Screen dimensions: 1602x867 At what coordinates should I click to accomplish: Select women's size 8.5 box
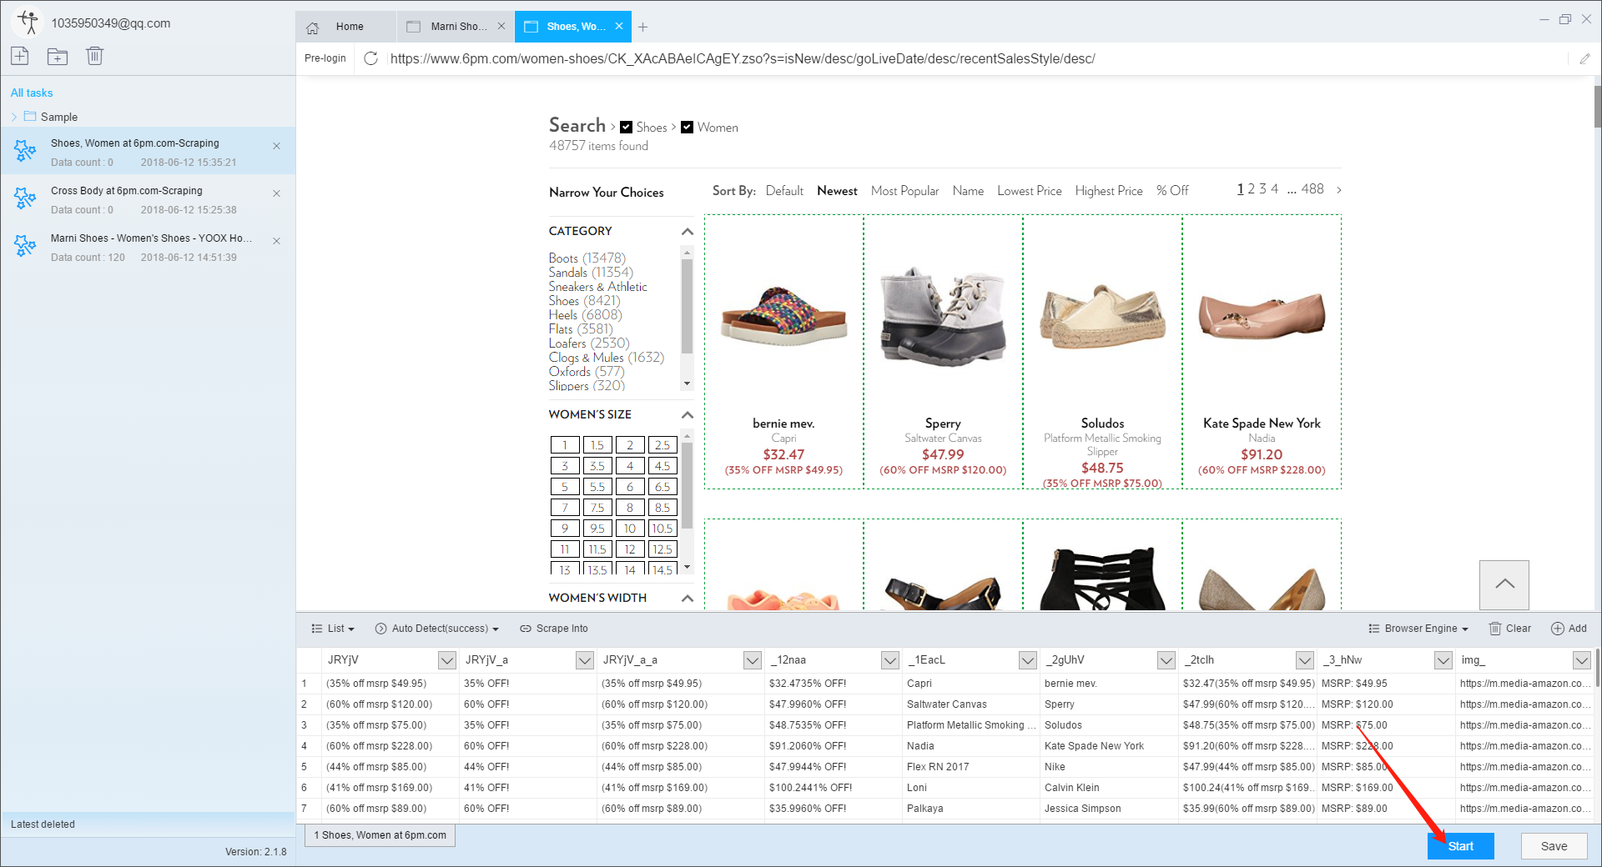pos(662,508)
